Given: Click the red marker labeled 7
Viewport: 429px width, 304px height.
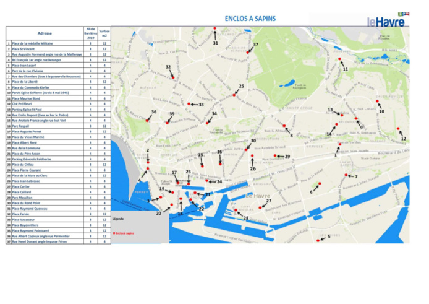Looking at the screenshot, I should (346, 175).
